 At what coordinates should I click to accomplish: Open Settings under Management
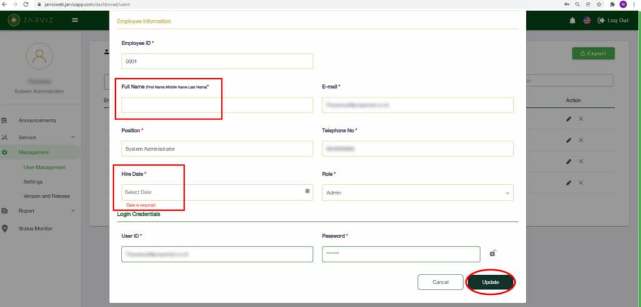click(x=33, y=181)
